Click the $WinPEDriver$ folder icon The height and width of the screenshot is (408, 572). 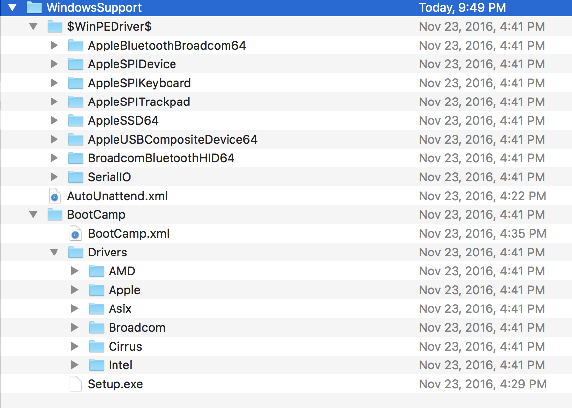pyautogui.click(x=55, y=26)
